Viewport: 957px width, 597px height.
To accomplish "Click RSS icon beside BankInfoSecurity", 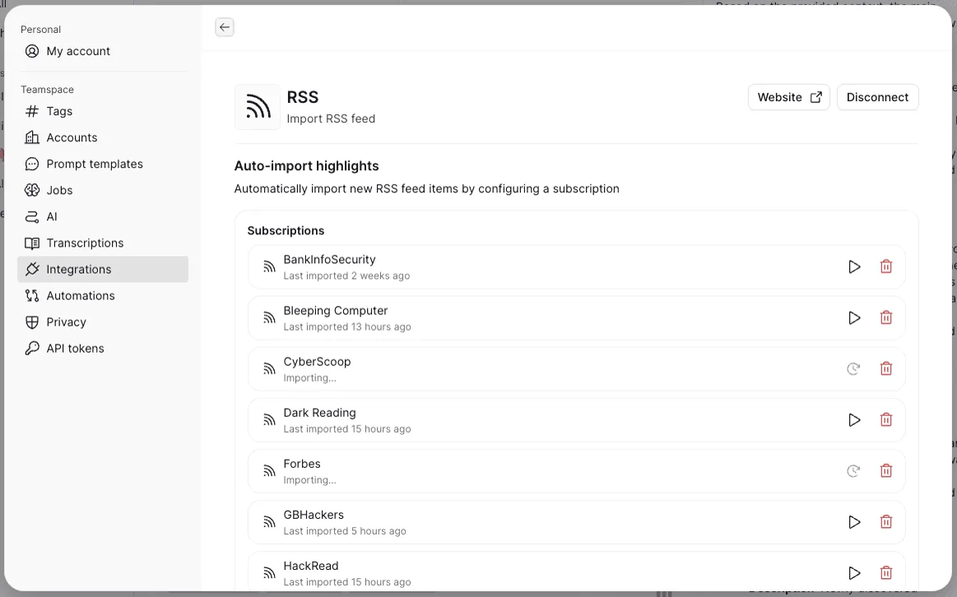I will (x=269, y=266).
